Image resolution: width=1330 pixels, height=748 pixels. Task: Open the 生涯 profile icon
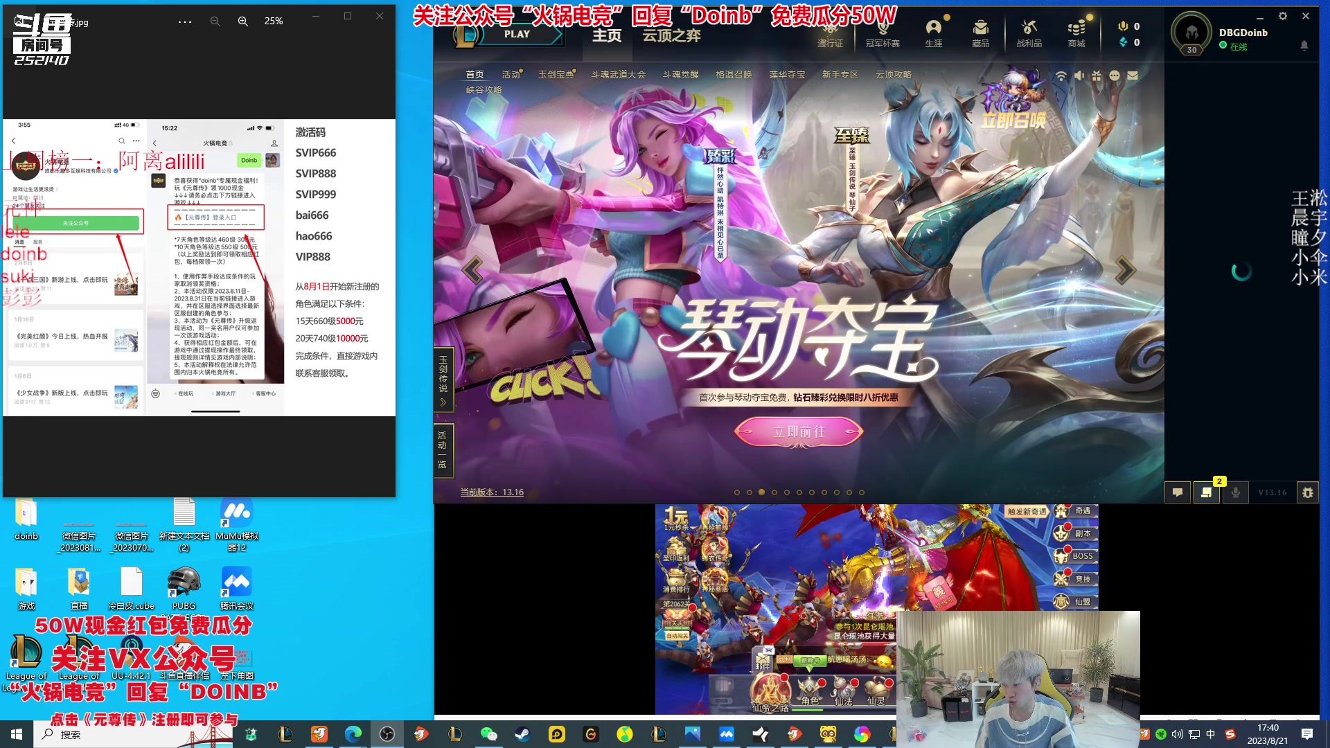[x=934, y=33]
